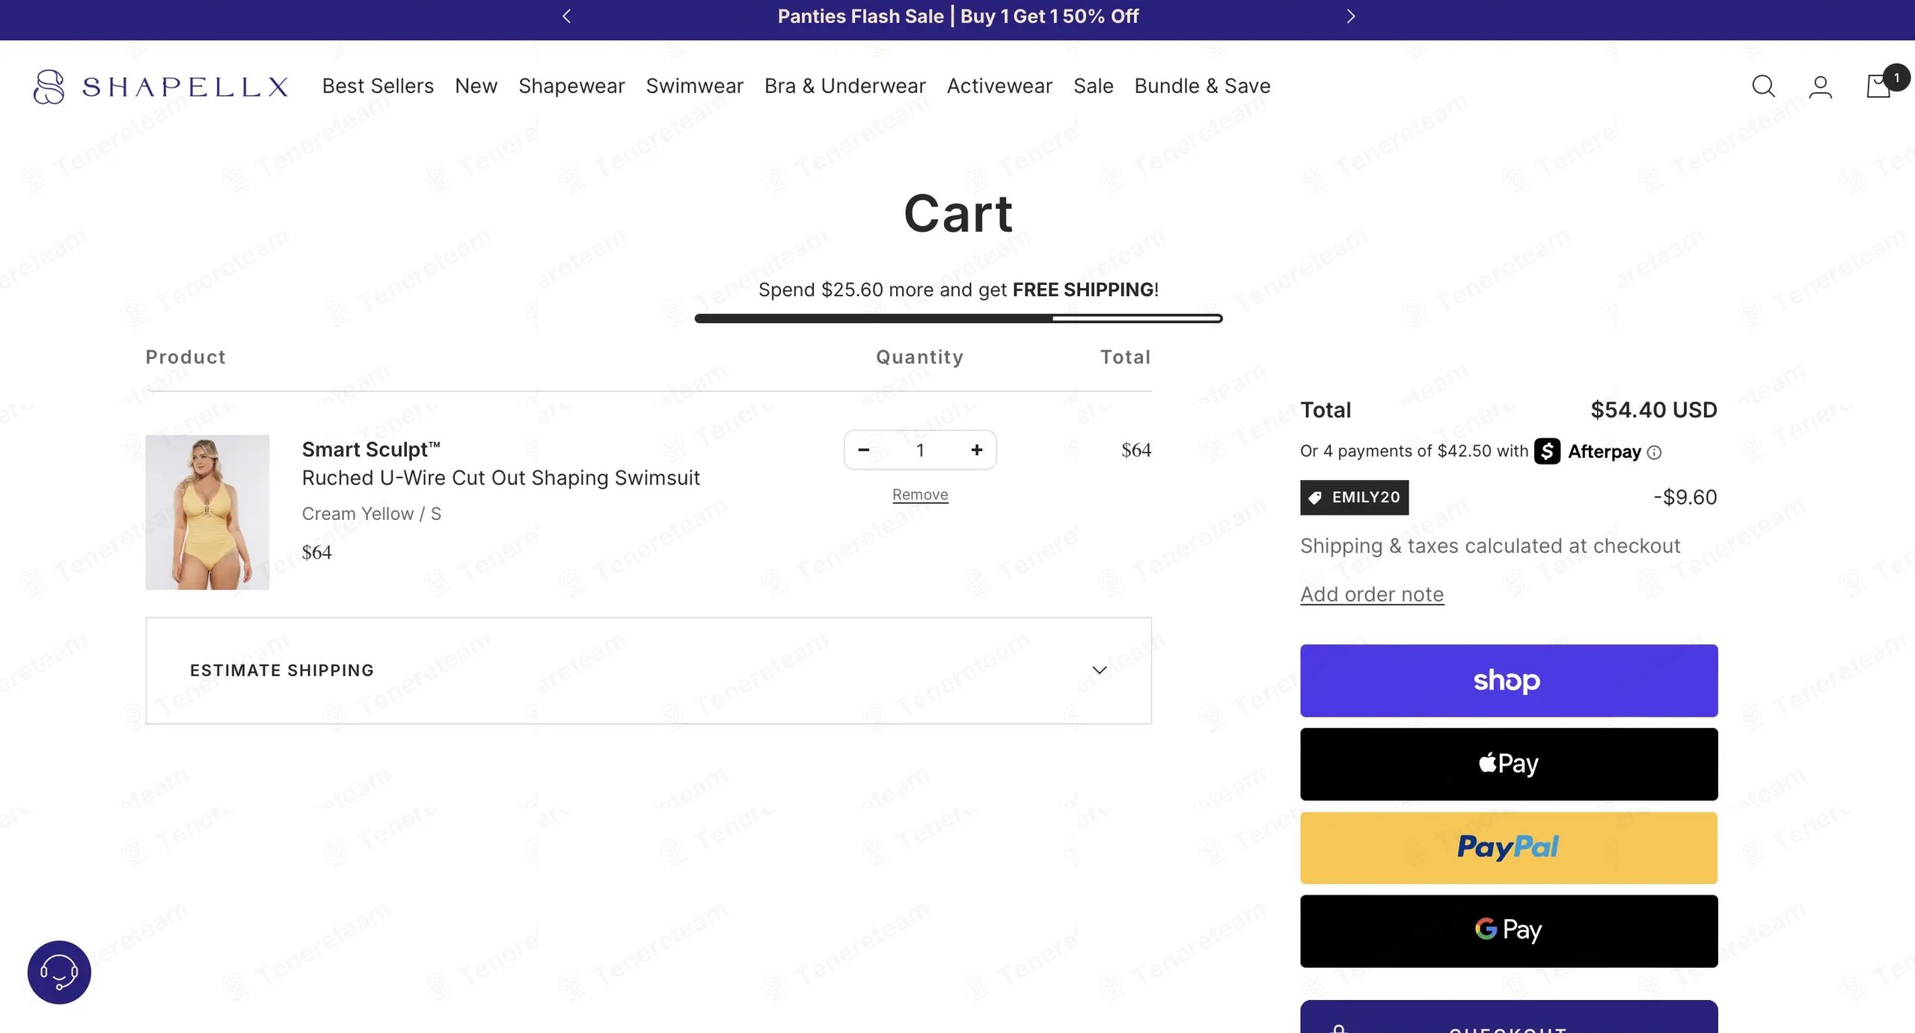Expand the Estimate Shipping section

pos(649,670)
